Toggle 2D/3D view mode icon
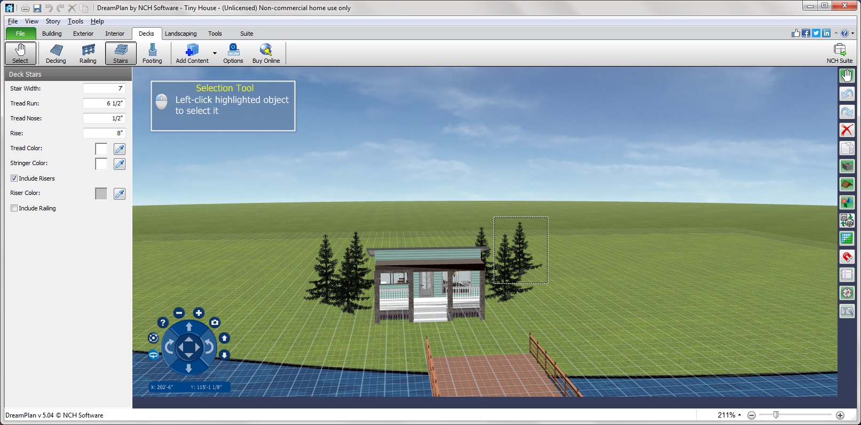The height and width of the screenshot is (425, 861). click(847, 220)
